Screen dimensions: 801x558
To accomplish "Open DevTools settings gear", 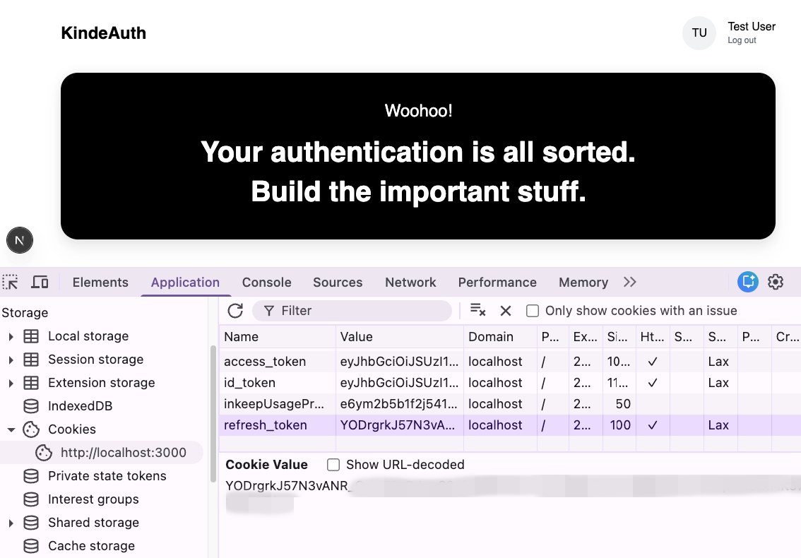I will [776, 282].
